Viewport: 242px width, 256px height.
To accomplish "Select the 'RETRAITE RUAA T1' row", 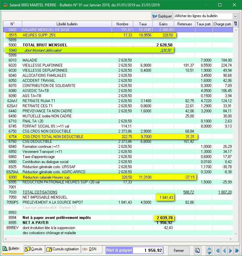I will [118, 101].
